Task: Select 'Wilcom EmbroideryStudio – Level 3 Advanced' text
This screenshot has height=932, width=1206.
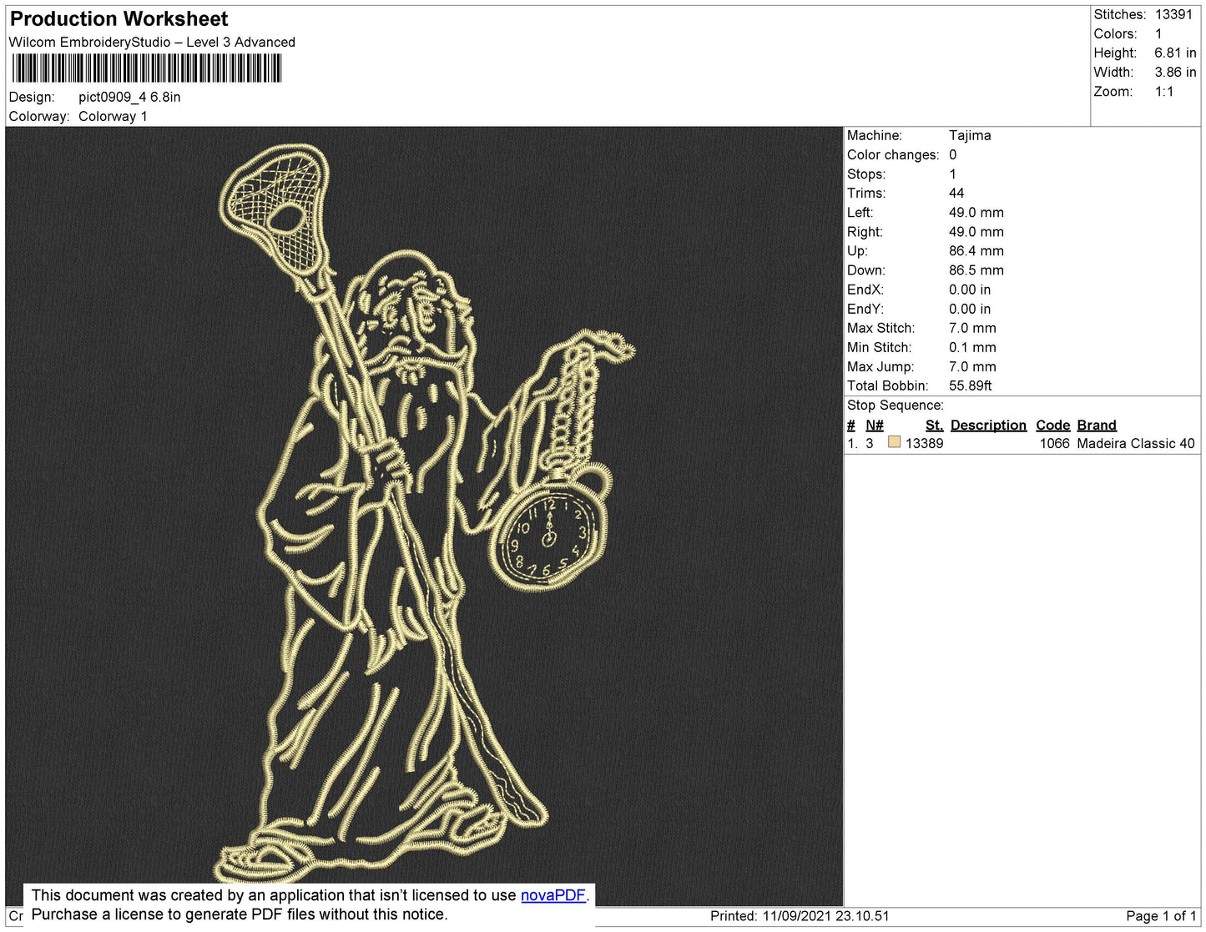Action: point(152,42)
